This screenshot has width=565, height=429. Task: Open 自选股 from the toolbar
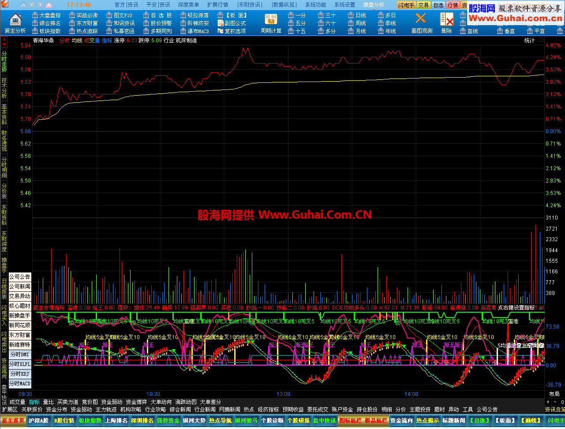[x=157, y=15]
